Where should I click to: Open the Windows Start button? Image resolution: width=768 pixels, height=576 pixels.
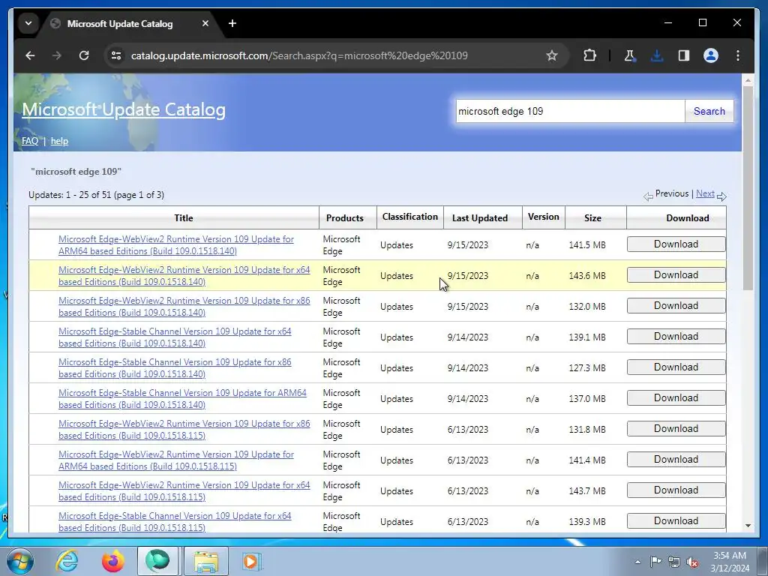(20, 561)
